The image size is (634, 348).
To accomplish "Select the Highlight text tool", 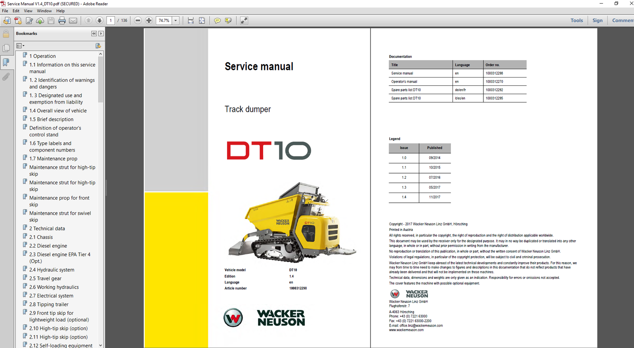I will tap(228, 21).
